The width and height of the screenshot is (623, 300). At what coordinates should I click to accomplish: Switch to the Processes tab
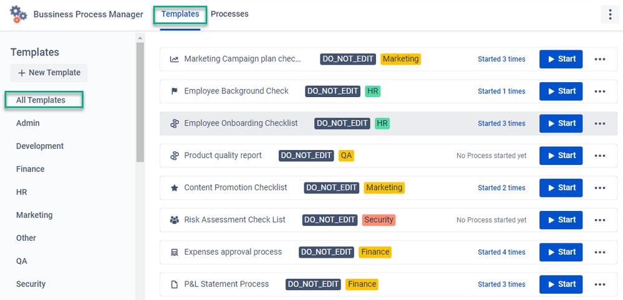[229, 14]
